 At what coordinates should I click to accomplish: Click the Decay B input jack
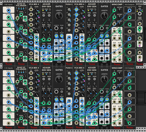click(x=8, y=53)
